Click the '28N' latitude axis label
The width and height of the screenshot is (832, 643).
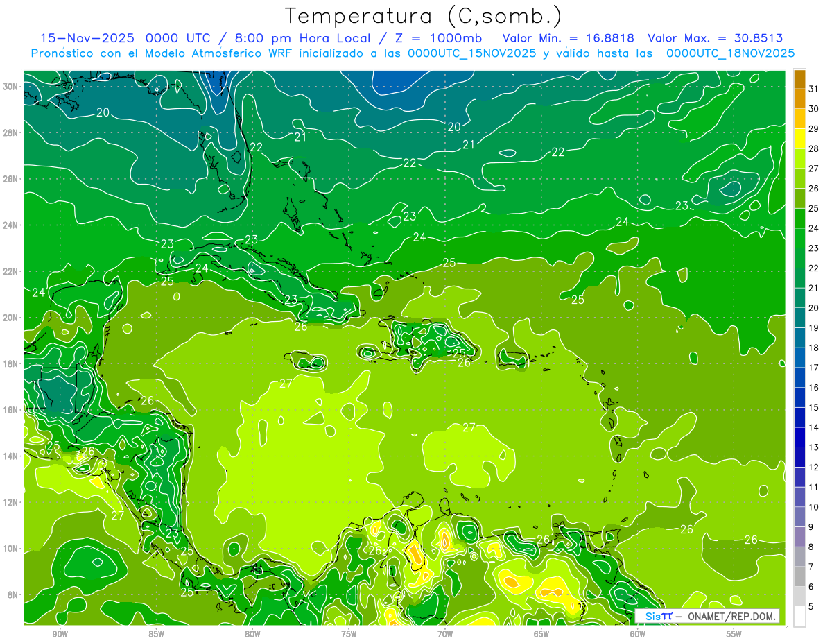tap(10, 132)
